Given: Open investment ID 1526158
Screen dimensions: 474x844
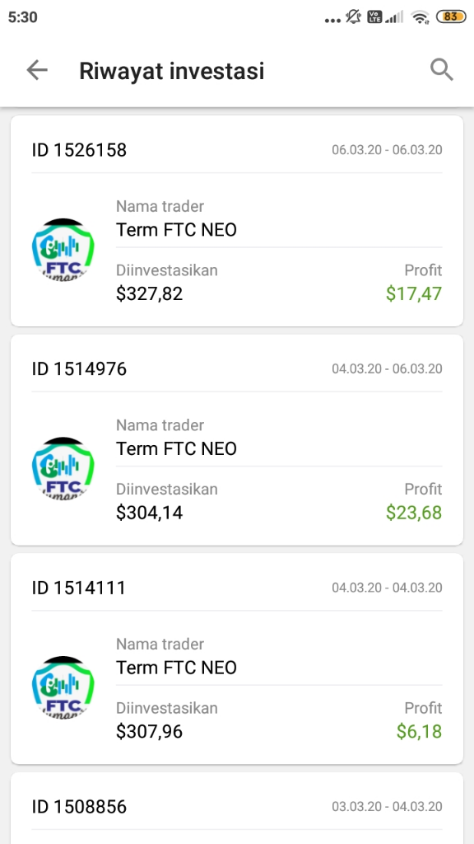Looking at the screenshot, I should (237, 221).
